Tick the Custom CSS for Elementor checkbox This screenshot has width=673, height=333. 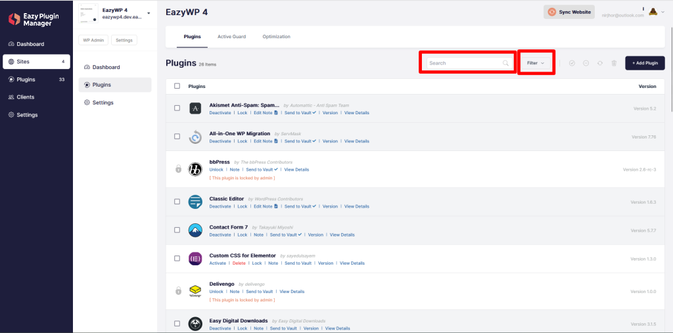177,258
